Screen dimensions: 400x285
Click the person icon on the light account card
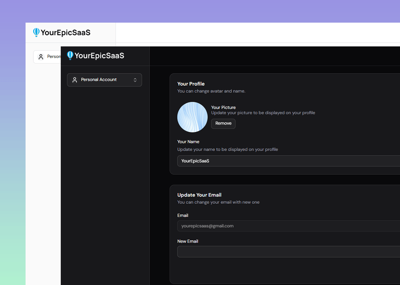(x=41, y=56)
